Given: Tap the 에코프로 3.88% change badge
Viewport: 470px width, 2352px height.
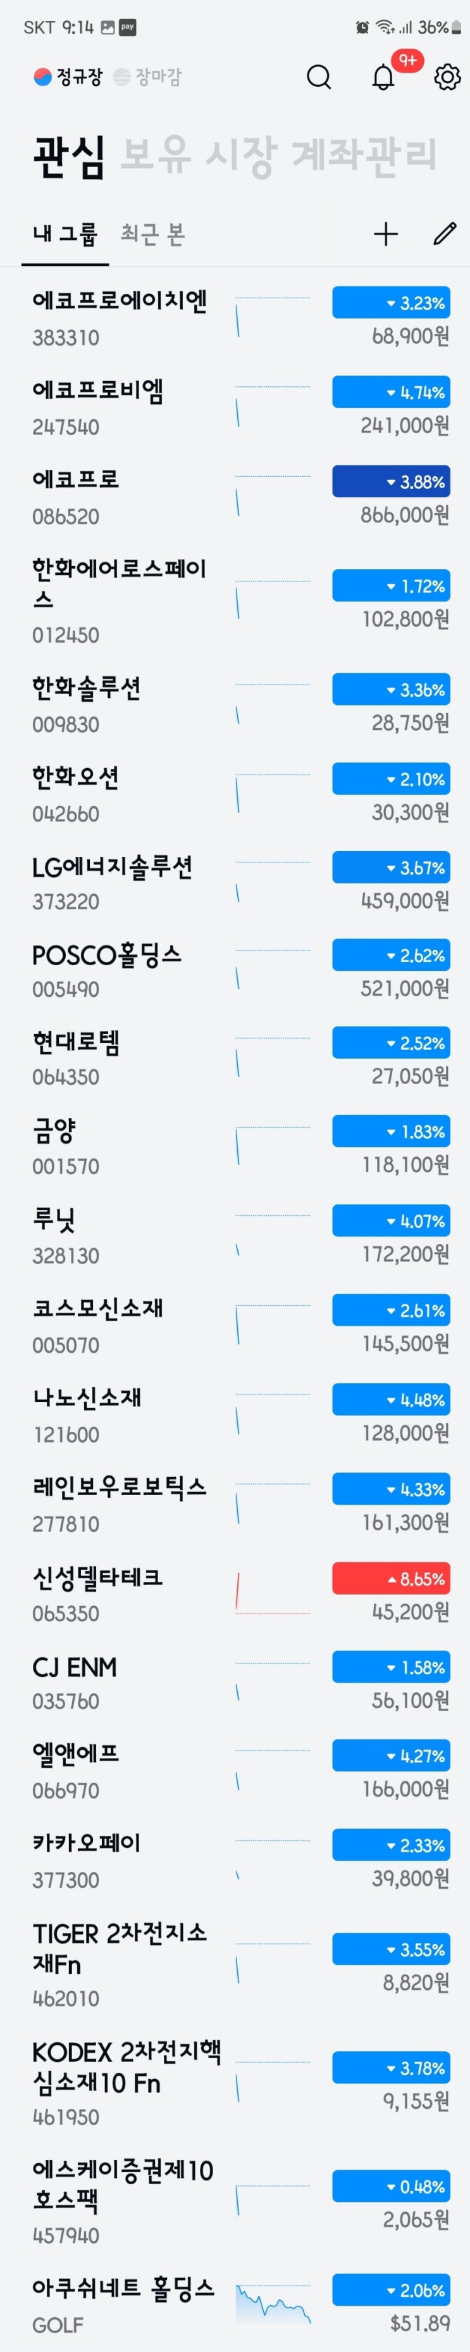Looking at the screenshot, I should 390,481.
